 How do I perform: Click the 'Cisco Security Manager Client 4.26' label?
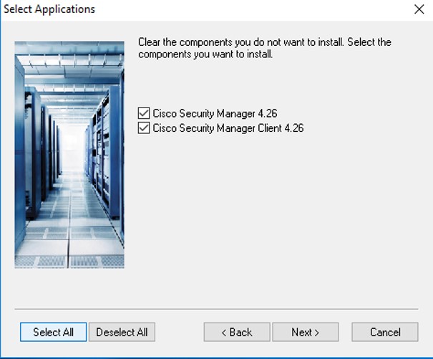pos(228,128)
